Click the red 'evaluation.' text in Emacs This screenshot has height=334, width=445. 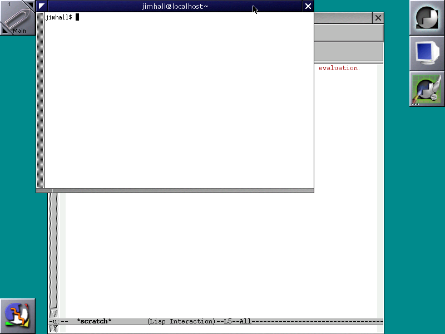click(339, 68)
